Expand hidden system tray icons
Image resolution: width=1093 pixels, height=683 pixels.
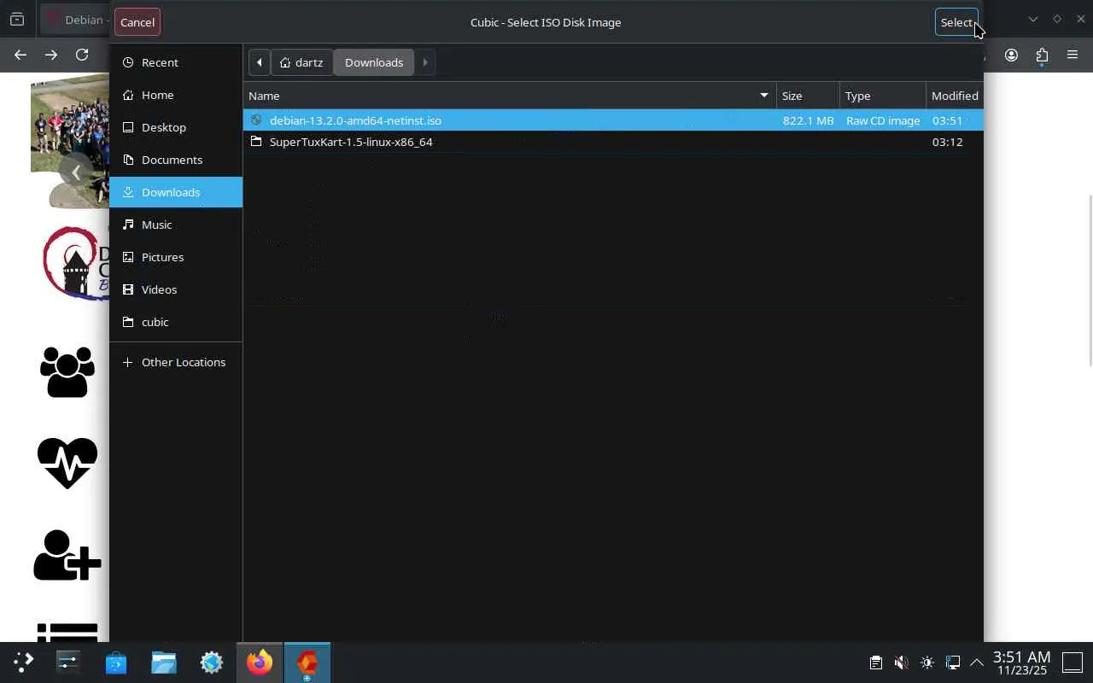[x=977, y=663]
